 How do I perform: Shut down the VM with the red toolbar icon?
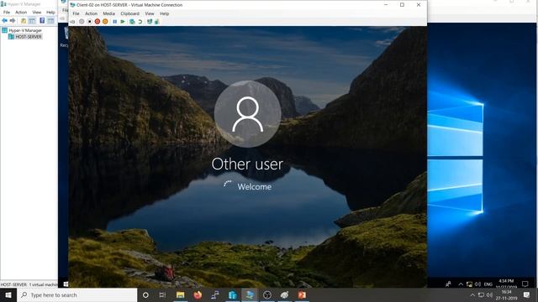(x=98, y=22)
